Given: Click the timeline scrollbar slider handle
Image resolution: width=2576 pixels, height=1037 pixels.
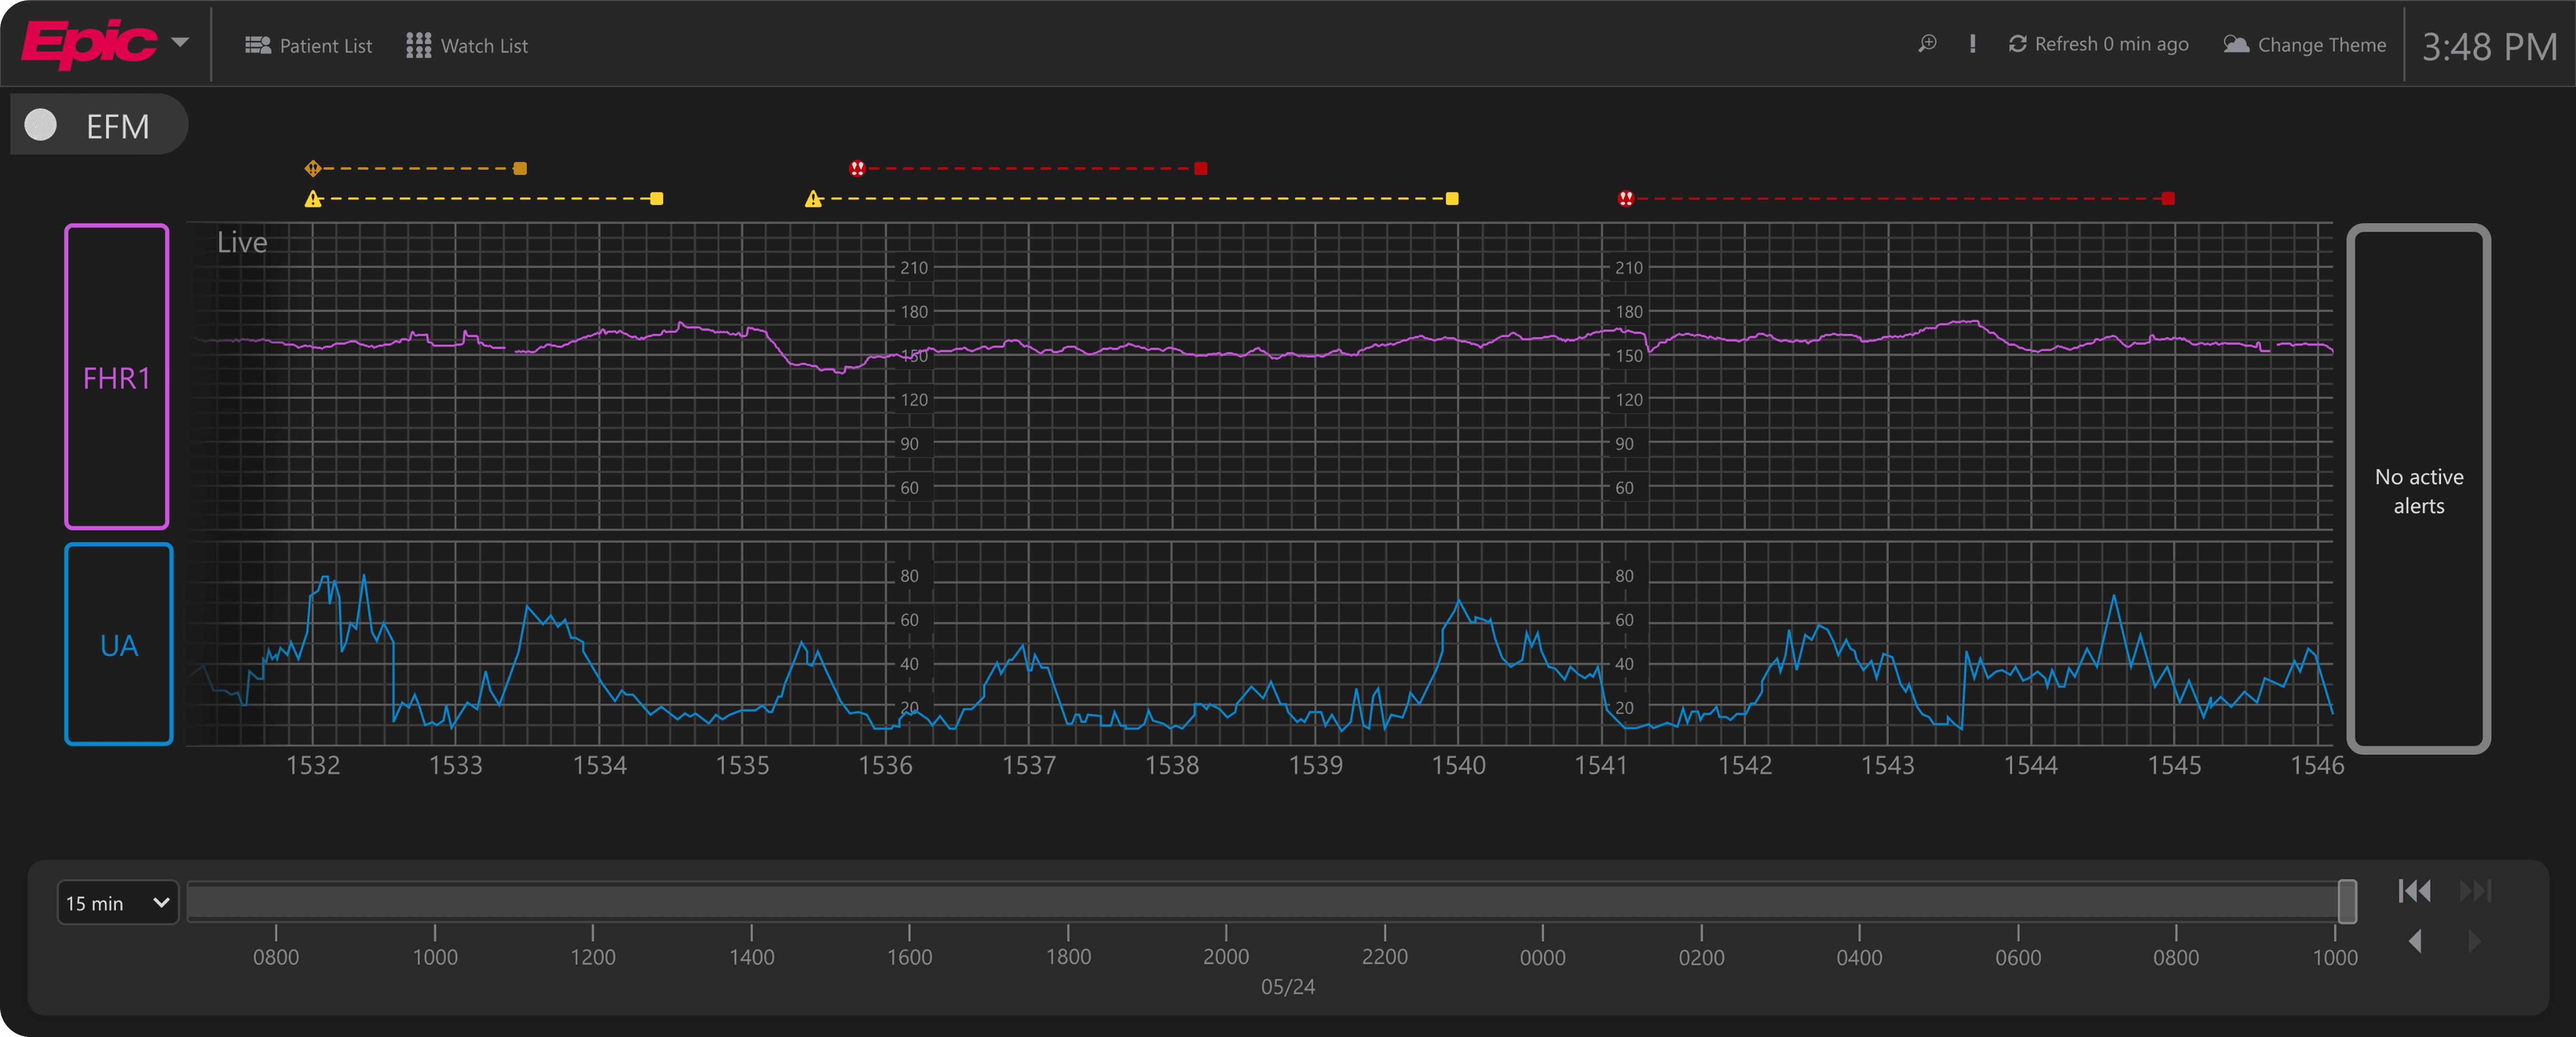Looking at the screenshot, I should click(2347, 902).
